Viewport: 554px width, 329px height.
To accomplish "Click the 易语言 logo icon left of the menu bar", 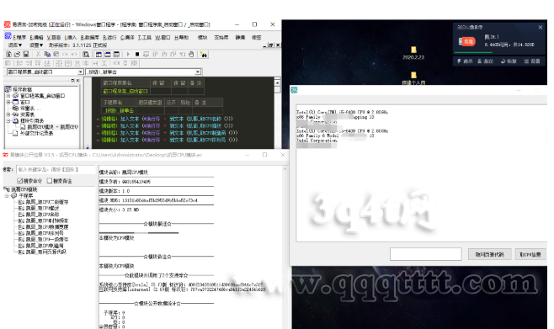I will tap(8, 36).
